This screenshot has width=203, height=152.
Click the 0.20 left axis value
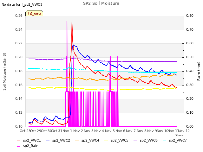point(19,57)
